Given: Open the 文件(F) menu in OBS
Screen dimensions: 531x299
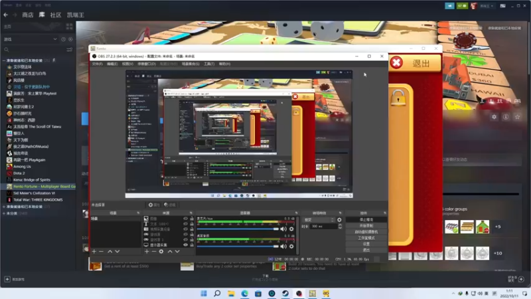Looking at the screenshot, I should 97,64.
